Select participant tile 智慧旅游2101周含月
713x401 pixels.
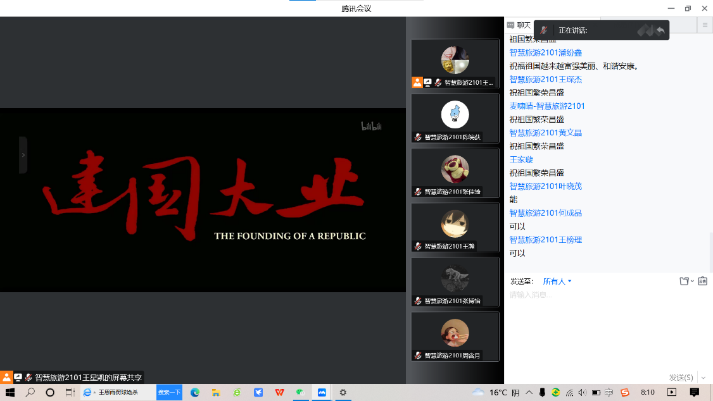[455, 336]
